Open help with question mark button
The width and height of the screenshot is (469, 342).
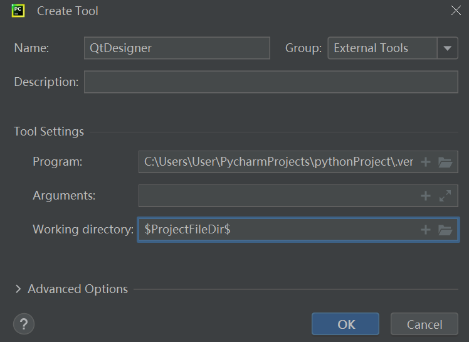pyautogui.click(x=24, y=324)
